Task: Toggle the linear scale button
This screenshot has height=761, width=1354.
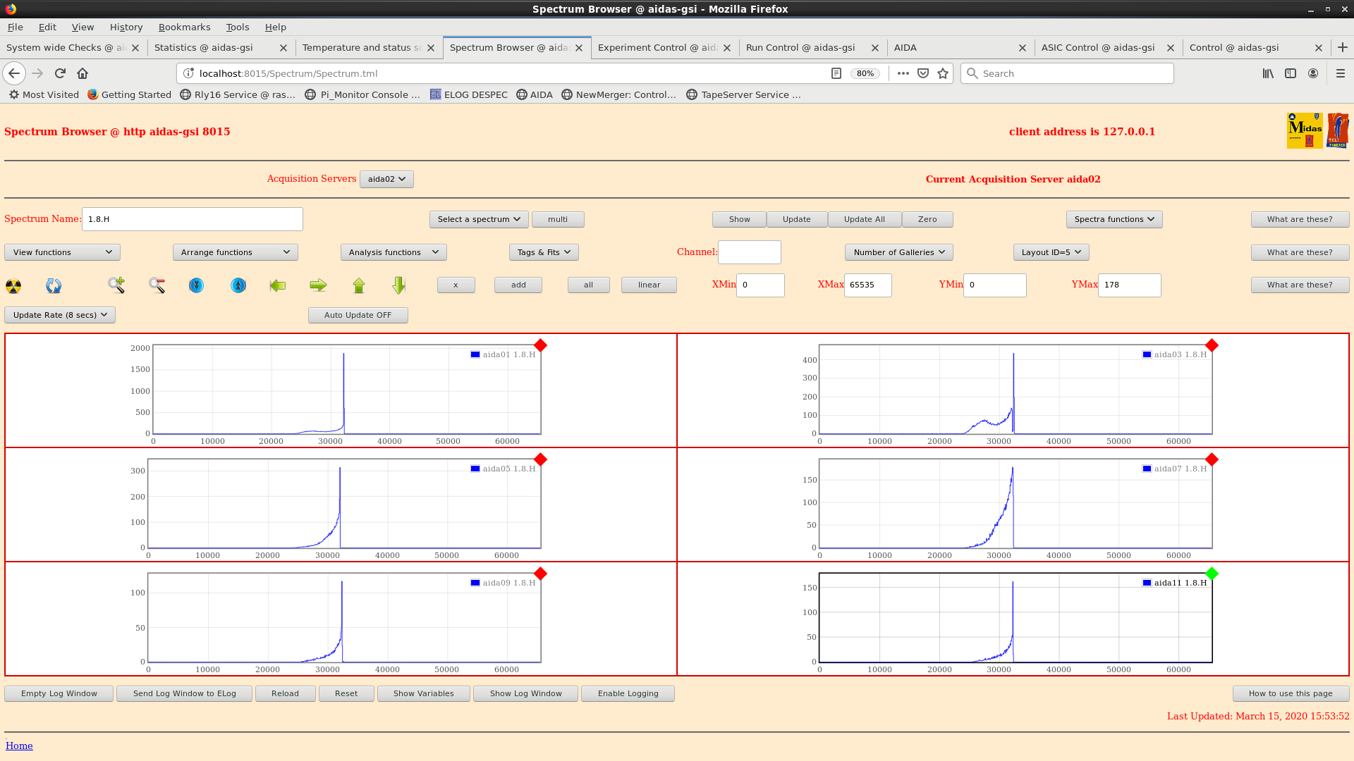Action: click(x=649, y=285)
